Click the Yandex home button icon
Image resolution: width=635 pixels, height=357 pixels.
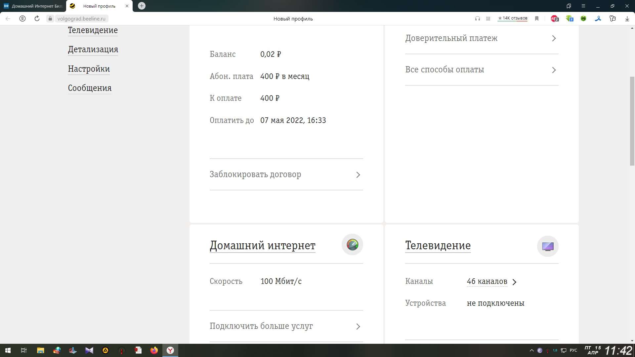pyautogui.click(x=22, y=19)
